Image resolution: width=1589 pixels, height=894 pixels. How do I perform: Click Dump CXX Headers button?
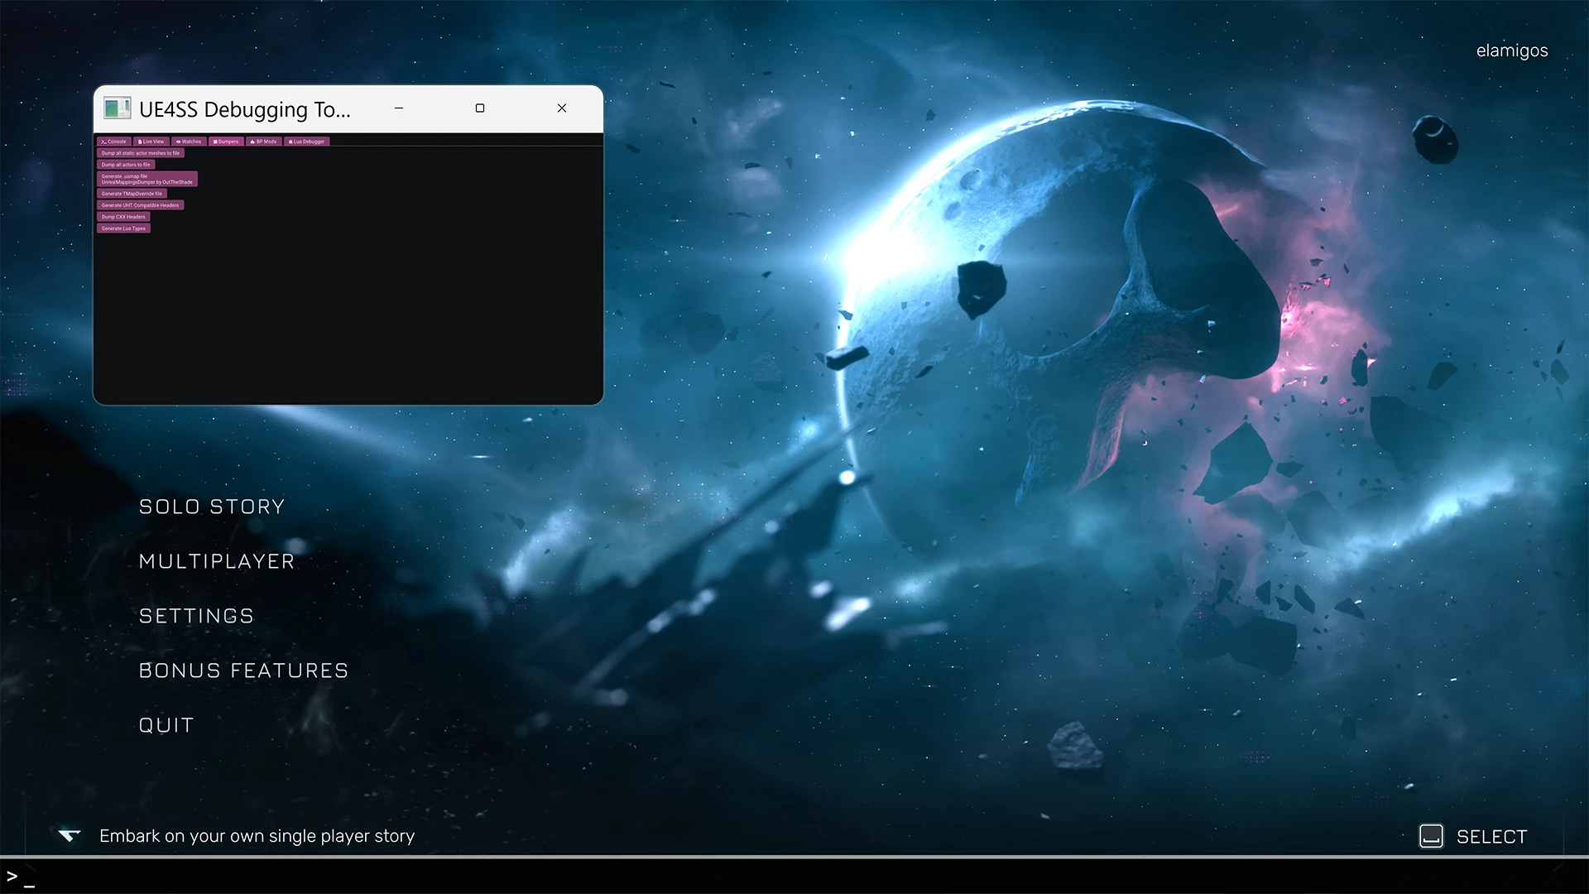(x=123, y=217)
